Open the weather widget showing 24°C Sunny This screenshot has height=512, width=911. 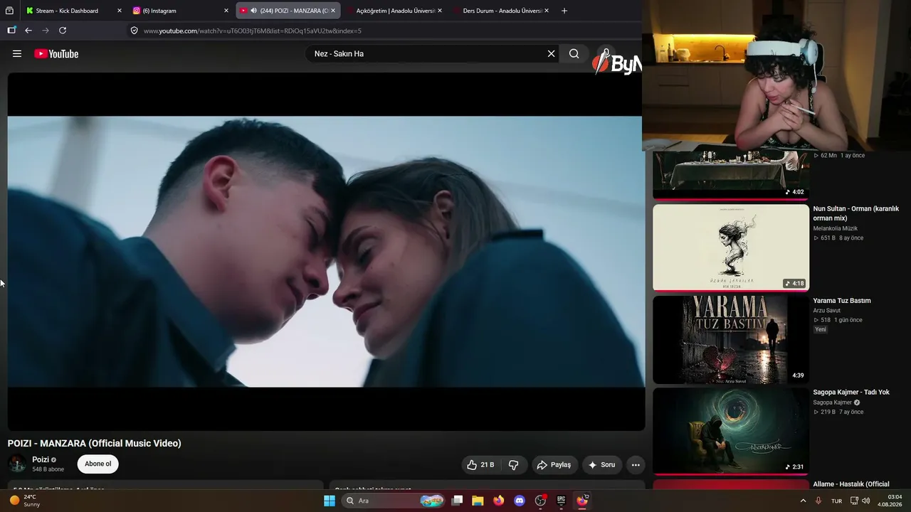(x=26, y=501)
